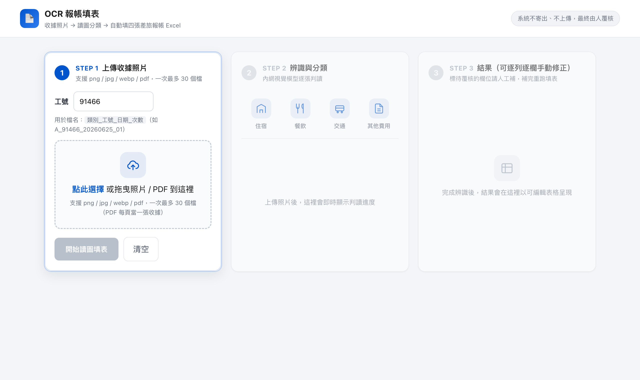Click the 類別_工號_日期_次數 filename pattern chip
This screenshot has height=380, width=640.
click(115, 120)
